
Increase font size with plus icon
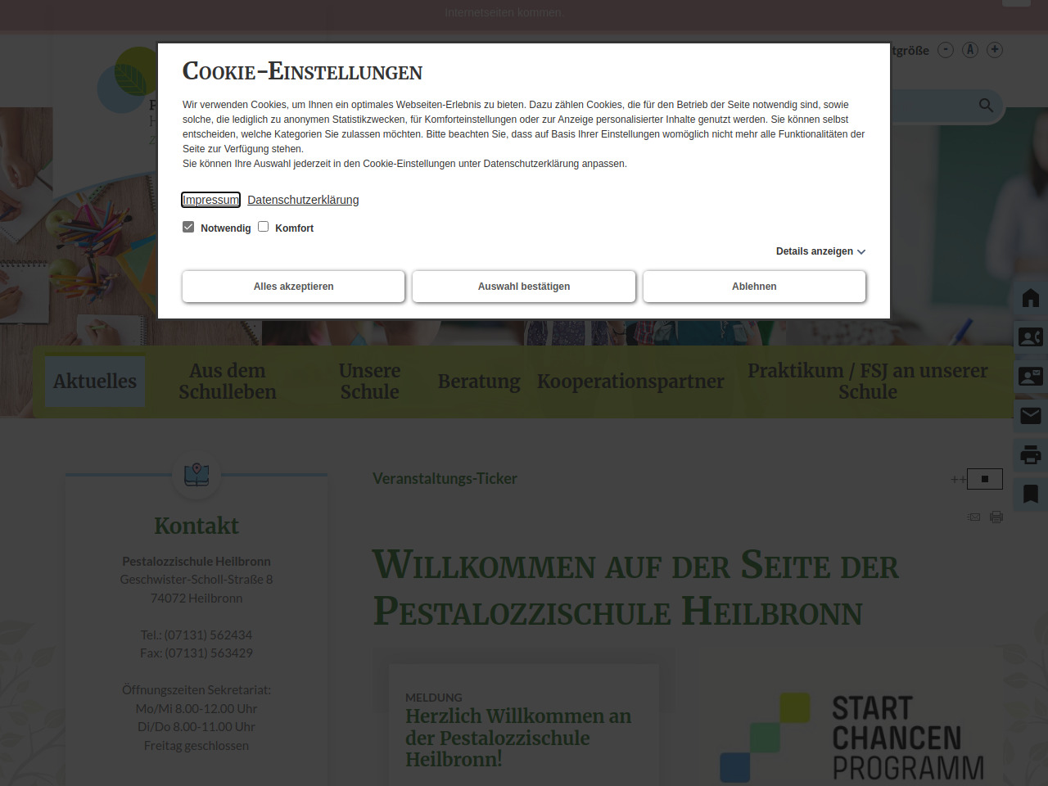pos(995,50)
